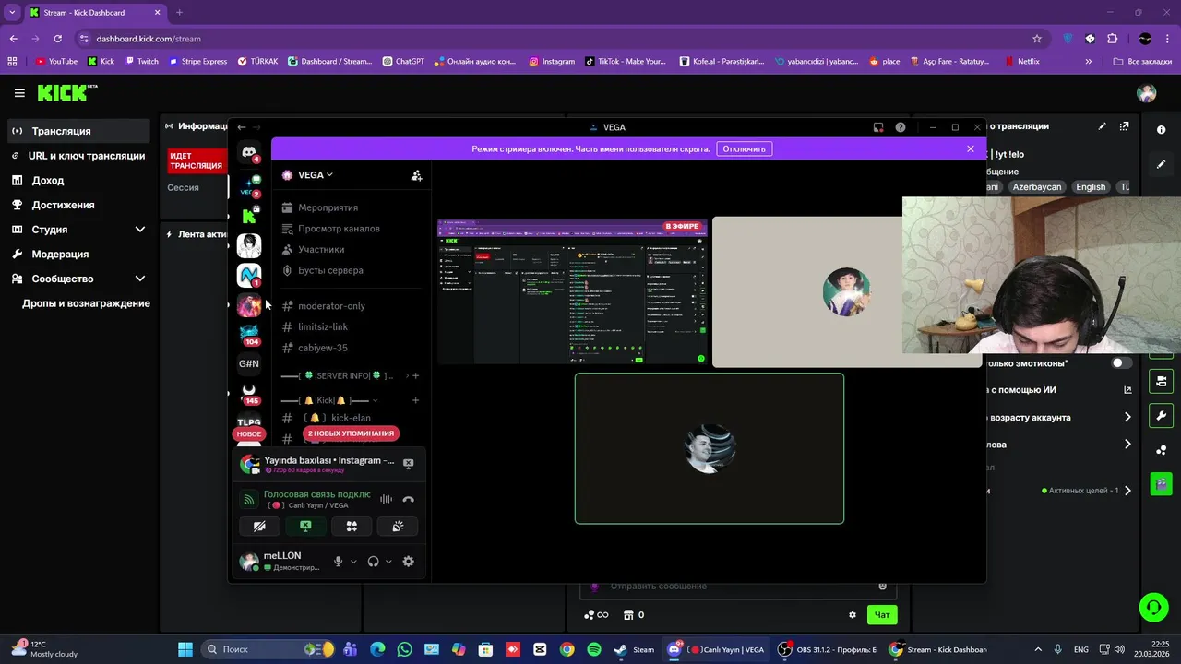Viewport: 1181px width, 664px height.
Task: Pop out the stream info panel
Action: tap(1124, 126)
